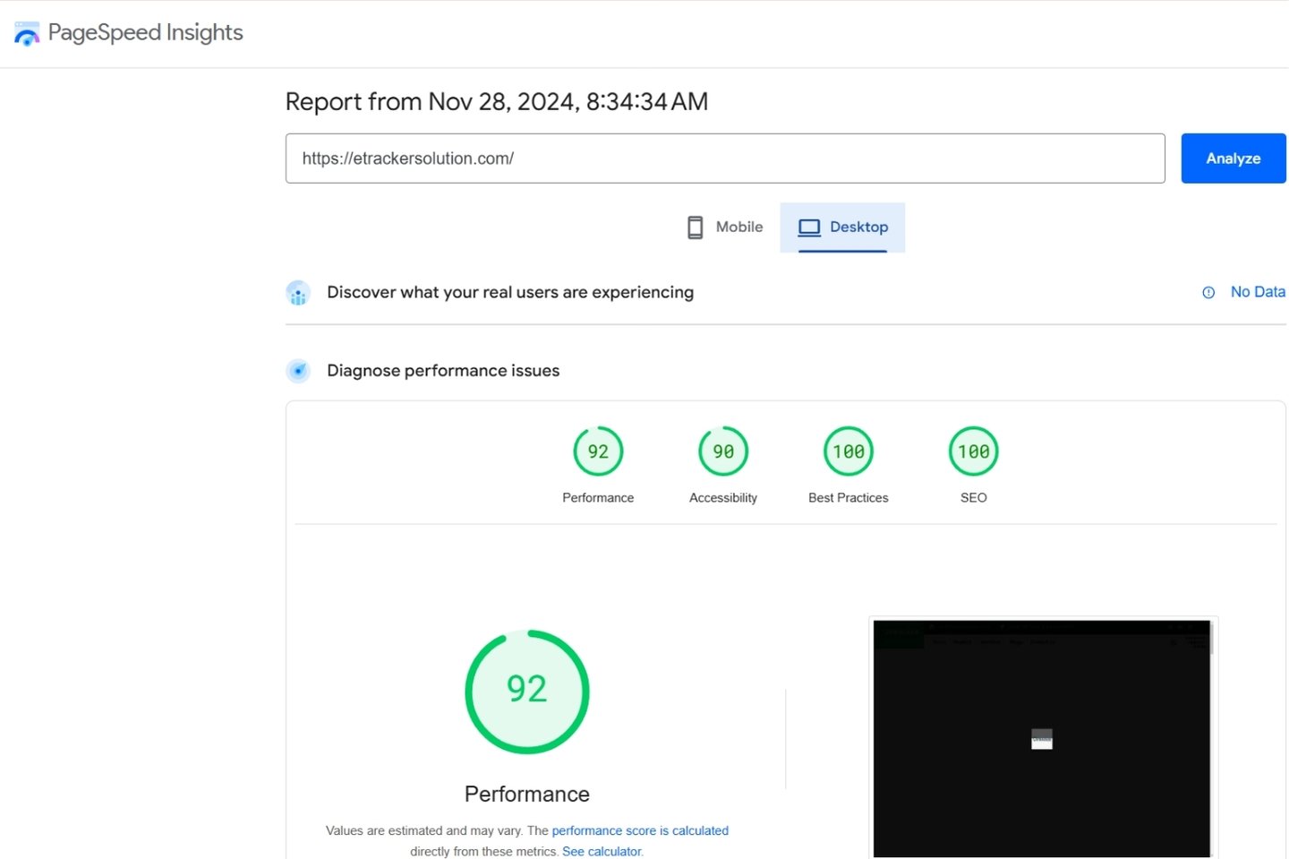Click the real users experience section icon
This screenshot has height=859, width=1289.
(298, 293)
